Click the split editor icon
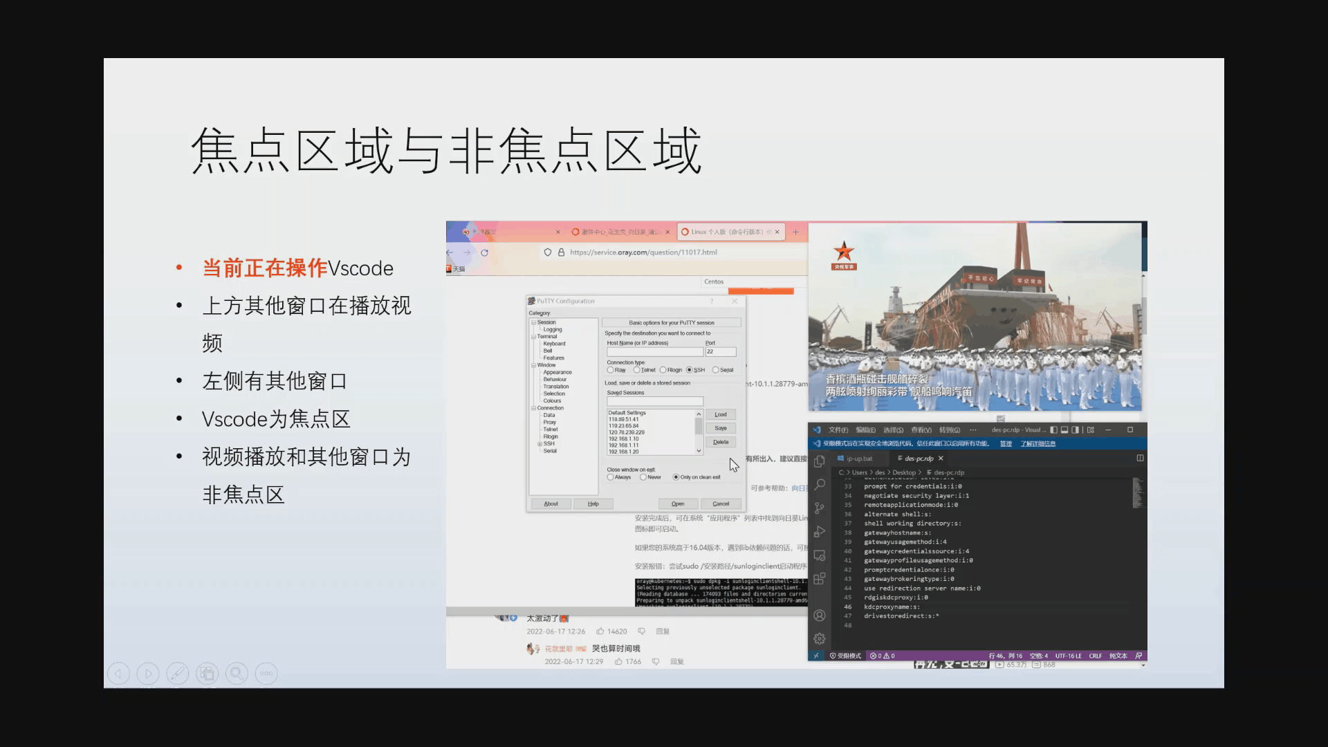Viewport: 1328px width, 747px height. click(x=1140, y=458)
